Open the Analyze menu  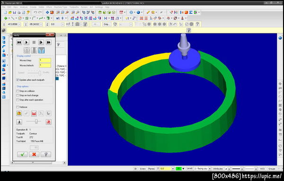(24, 7)
